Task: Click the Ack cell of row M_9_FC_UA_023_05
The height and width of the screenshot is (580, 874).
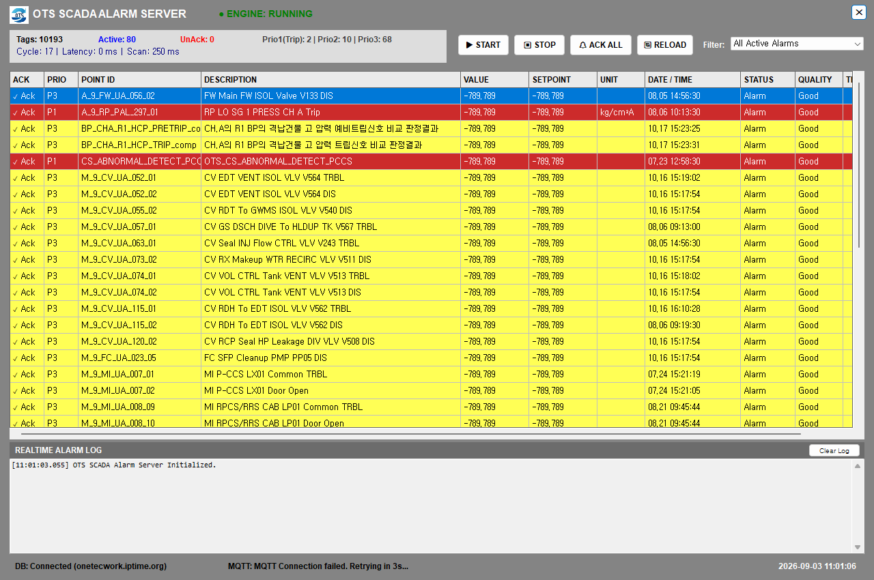Action: point(27,358)
